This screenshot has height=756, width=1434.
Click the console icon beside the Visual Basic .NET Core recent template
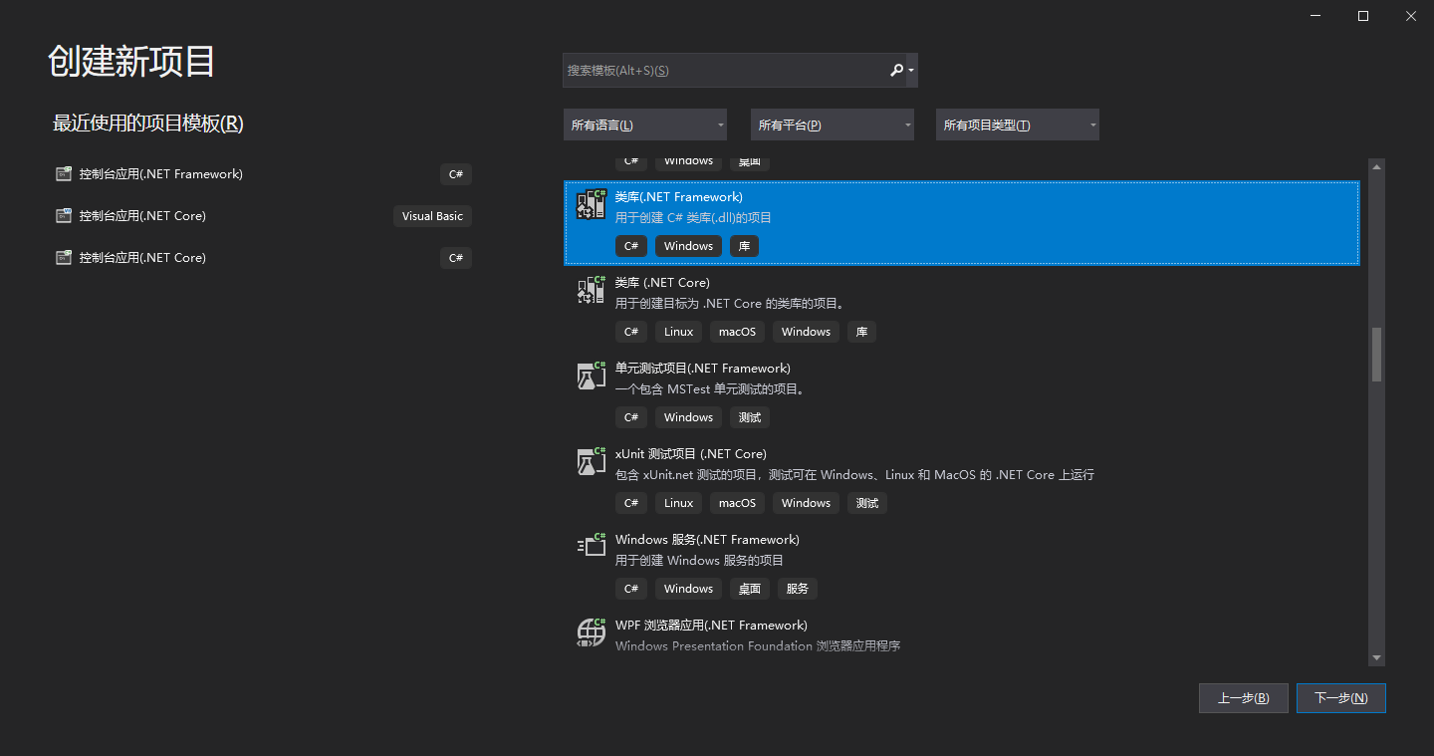[64, 216]
